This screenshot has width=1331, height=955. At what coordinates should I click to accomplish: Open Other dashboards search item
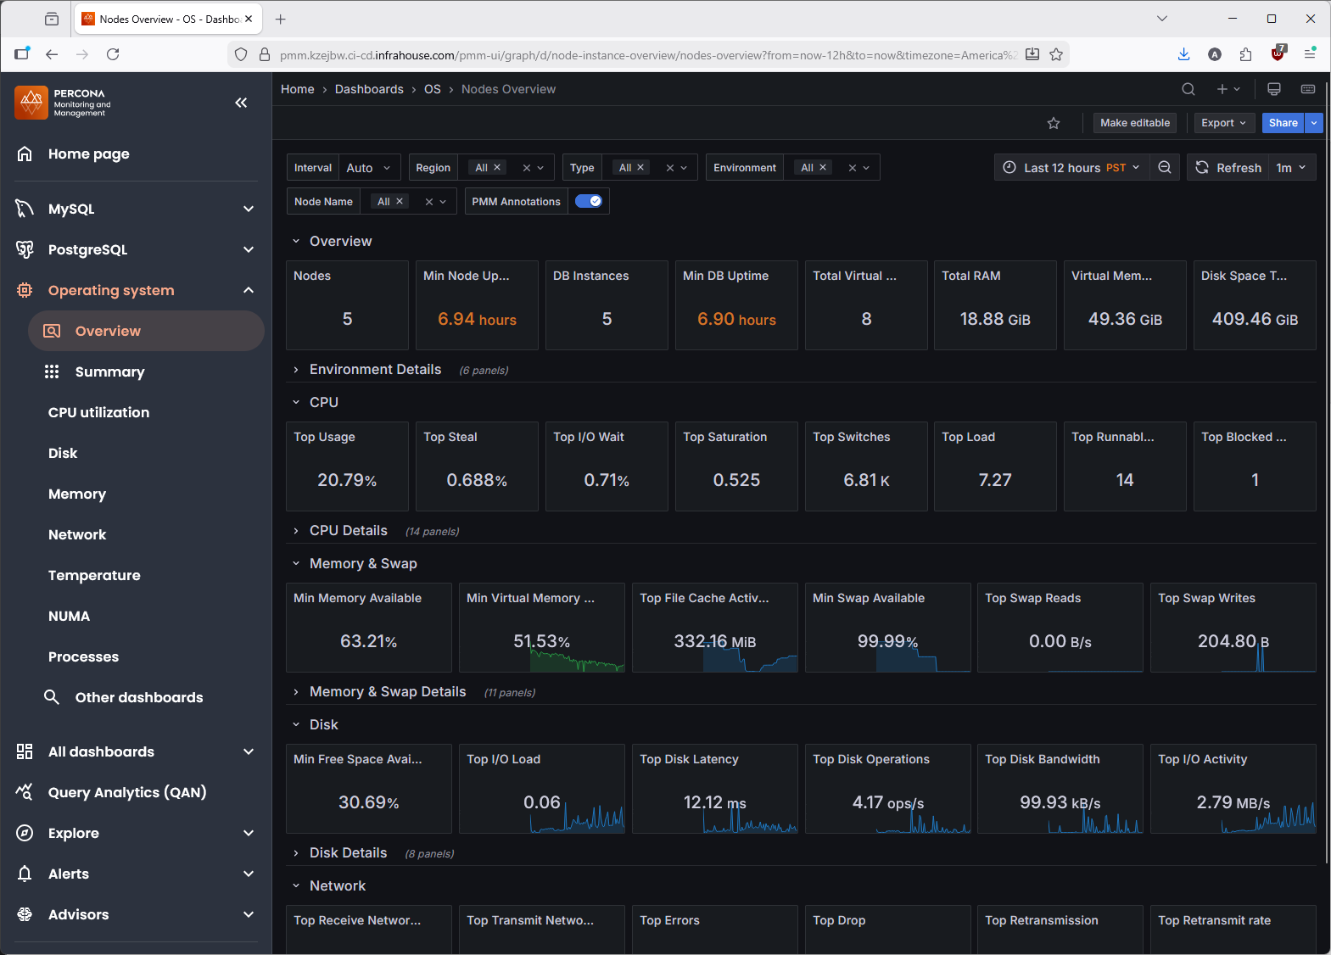(x=138, y=697)
